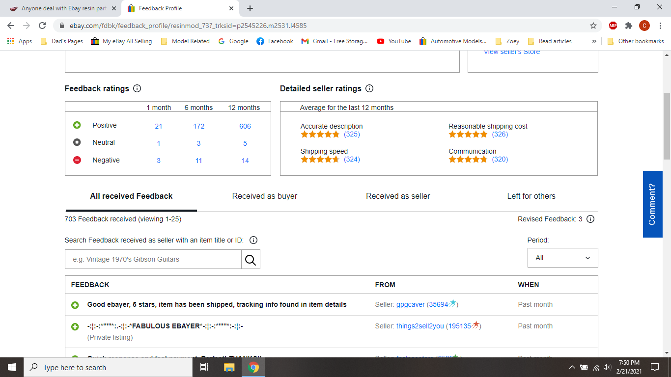The image size is (671, 377).
Task: Open the YouTube bookmark
Action: pos(394,41)
